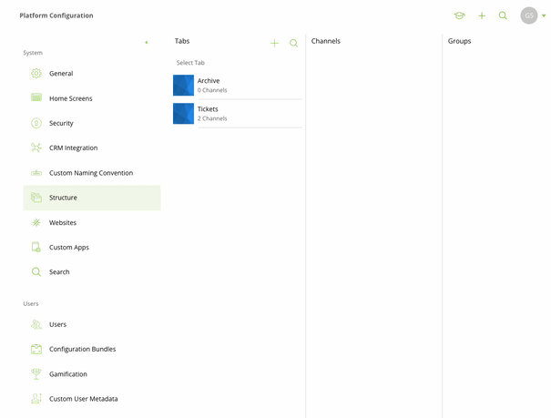Click the Custom Apps device icon
The image size is (551, 418).
click(x=36, y=247)
